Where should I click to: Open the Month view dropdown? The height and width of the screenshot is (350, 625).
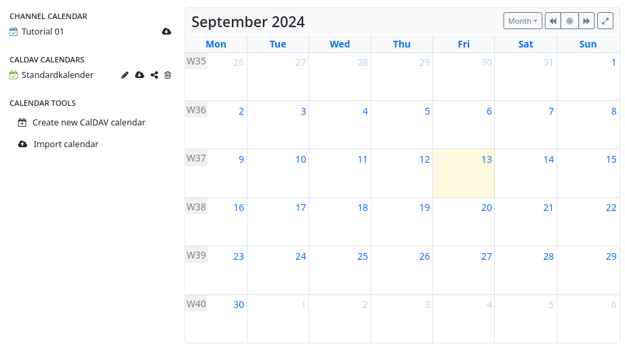click(x=523, y=21)
